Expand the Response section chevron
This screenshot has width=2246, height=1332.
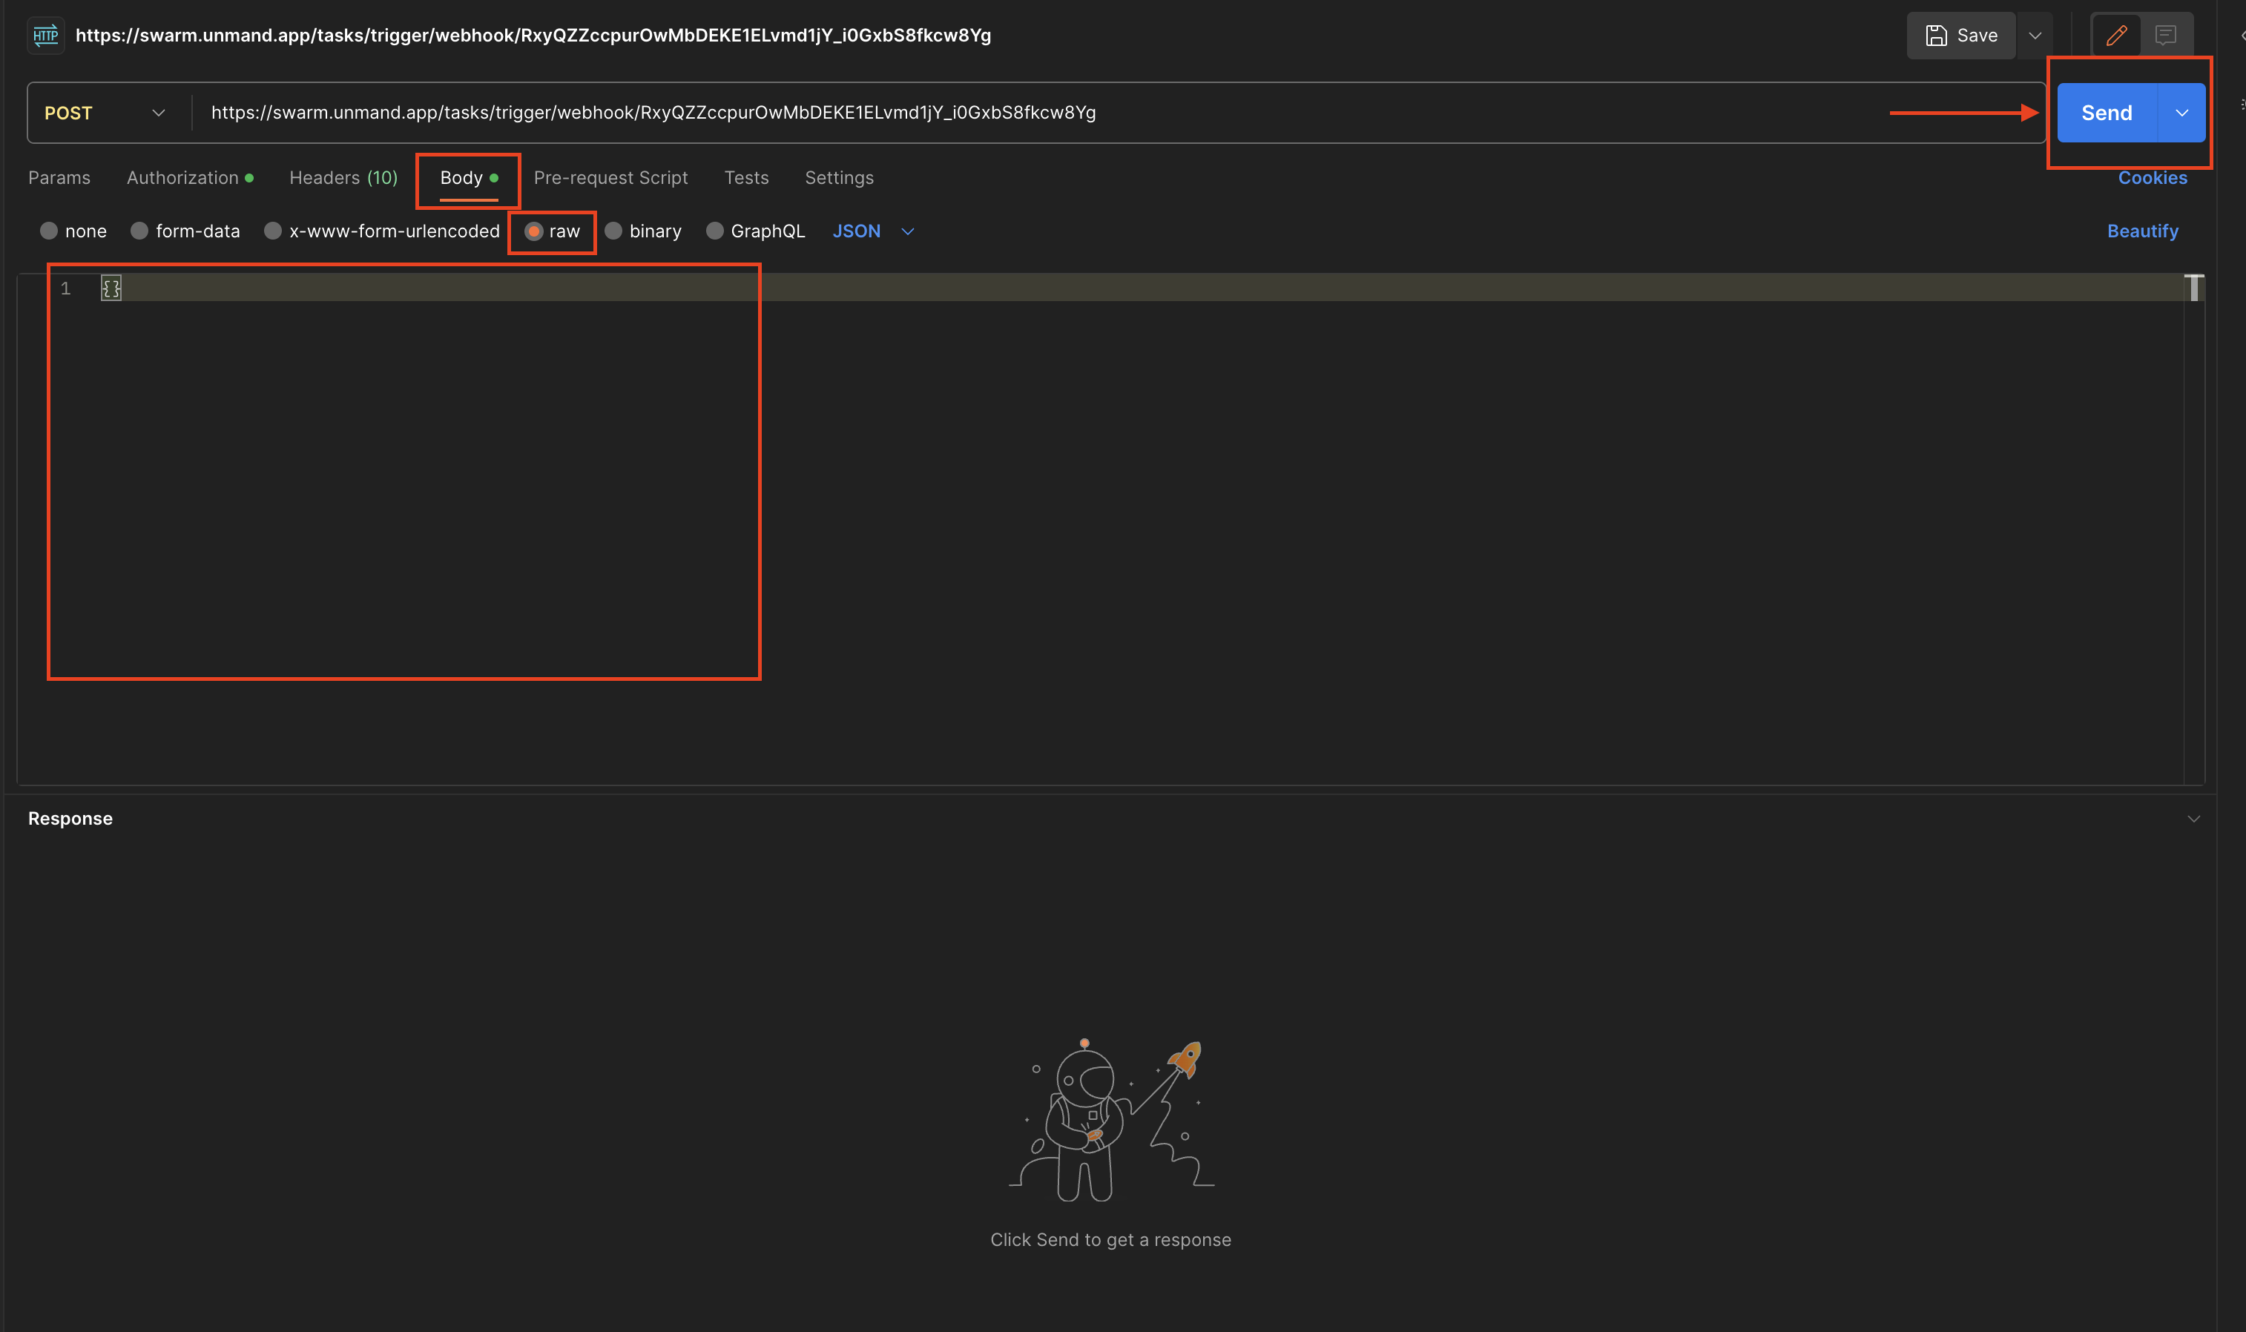[2193, 818]
